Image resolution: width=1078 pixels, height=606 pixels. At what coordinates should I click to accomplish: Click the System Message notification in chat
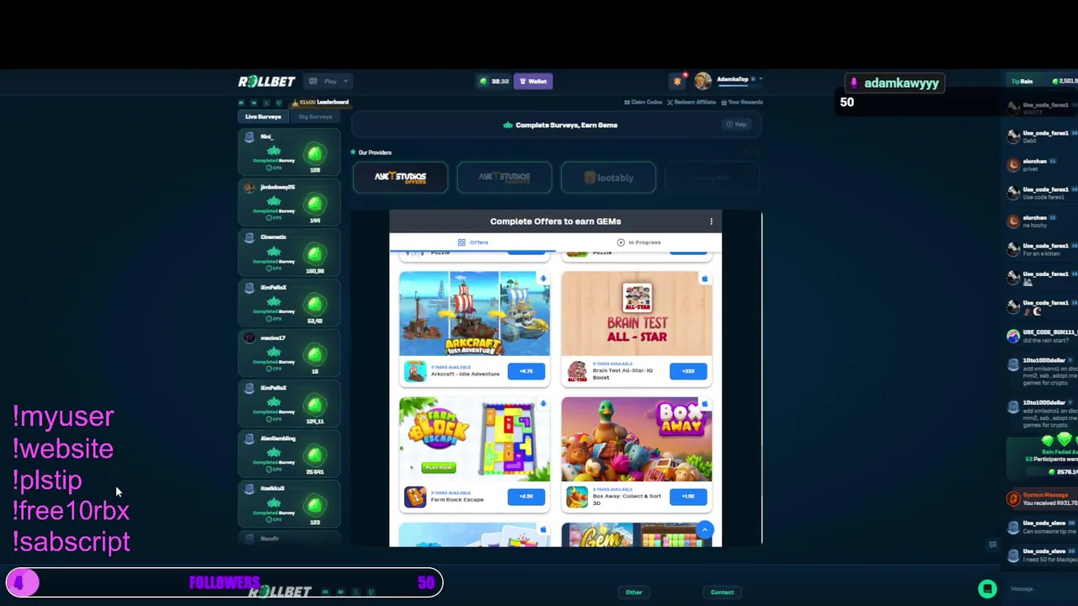1043,499
